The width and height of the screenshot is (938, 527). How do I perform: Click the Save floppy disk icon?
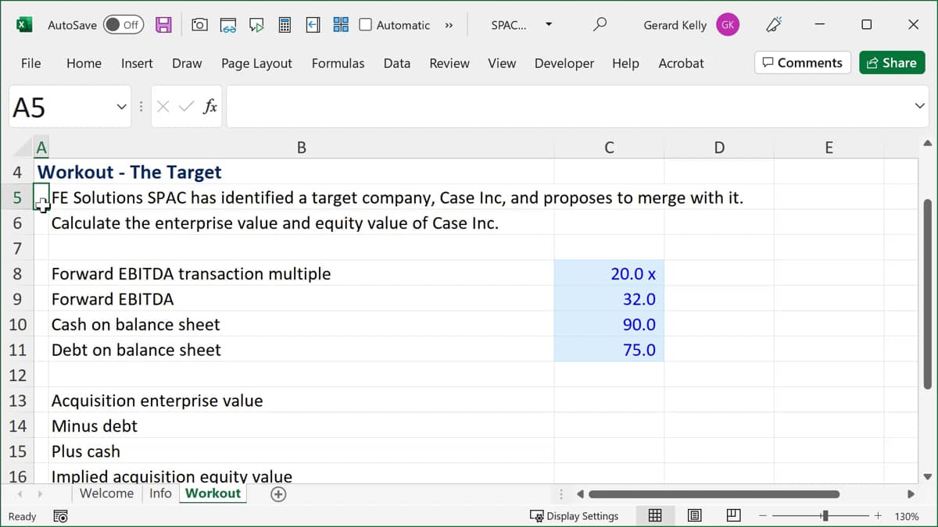(163, 25)
